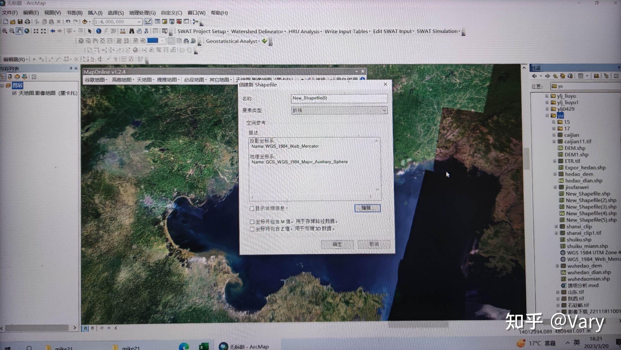Click the Full Extent globe icon

(27, 31)
